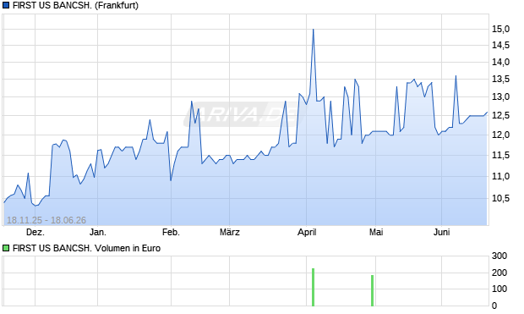524x314 pixels.
Task: Click the 12,0 price axis value
Action: coord(500,135)
